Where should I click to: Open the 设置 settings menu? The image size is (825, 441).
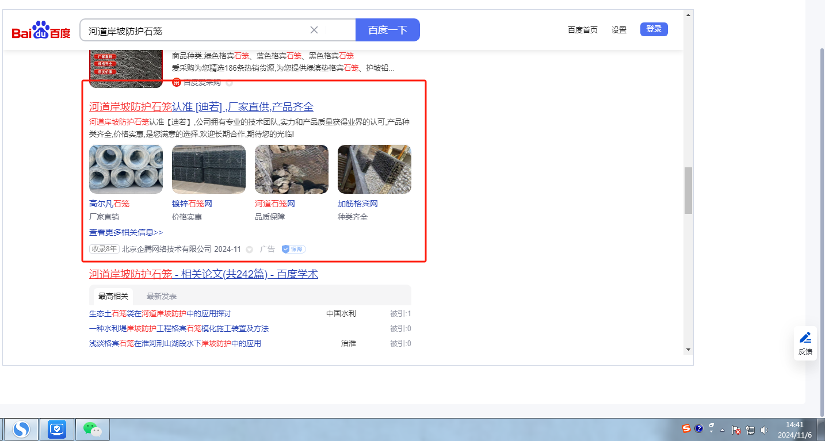(x=619, y=30)
